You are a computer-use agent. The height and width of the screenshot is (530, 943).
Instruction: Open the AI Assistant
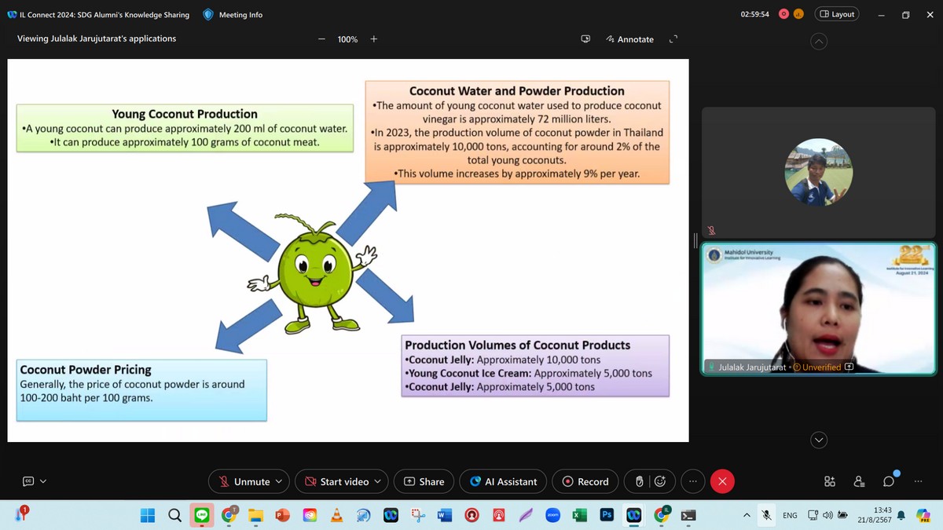click(x=504, y=481)
